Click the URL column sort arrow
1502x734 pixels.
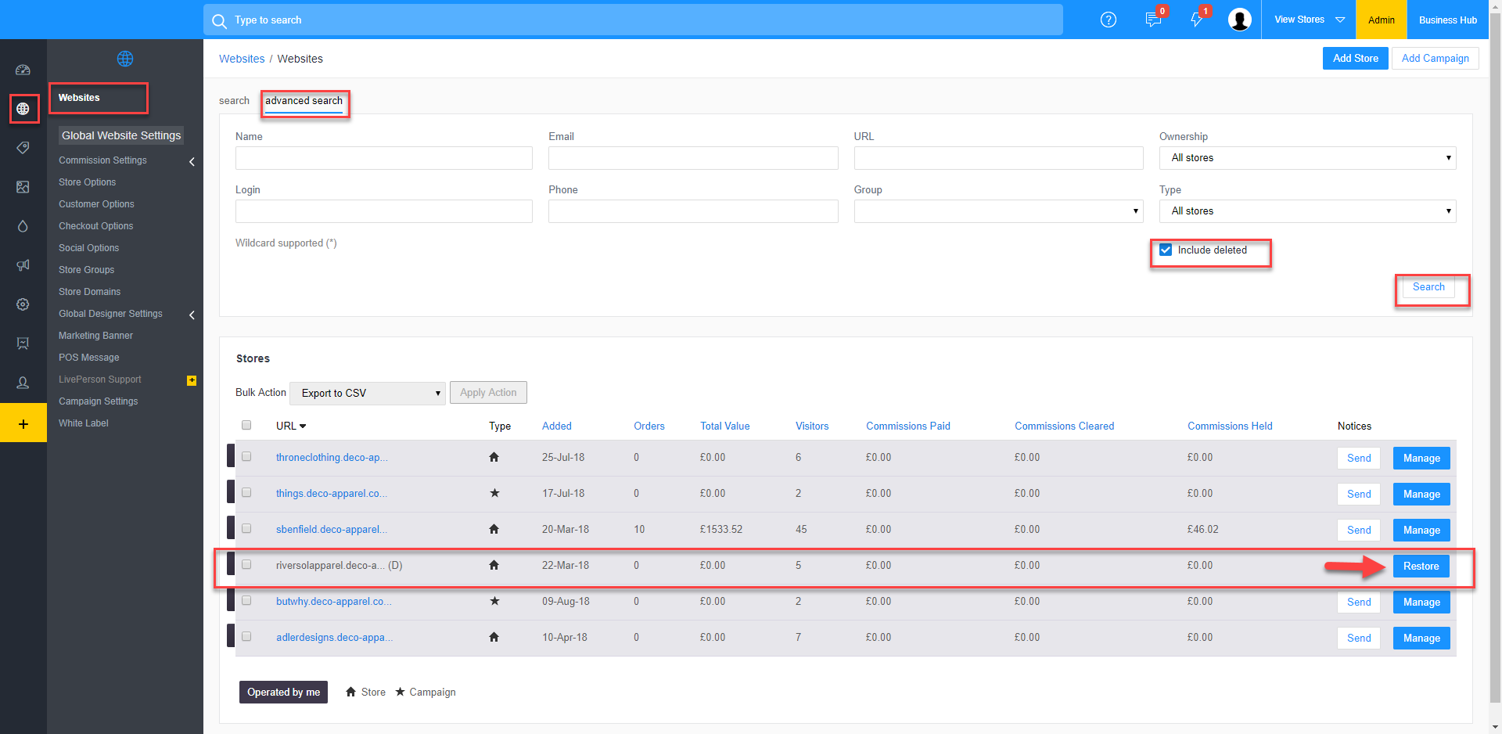click(303, 426)
